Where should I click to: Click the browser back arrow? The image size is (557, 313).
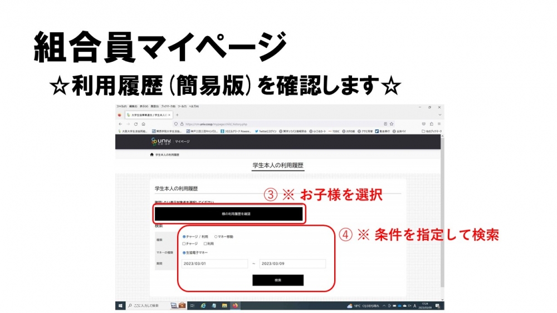[120, 124]
